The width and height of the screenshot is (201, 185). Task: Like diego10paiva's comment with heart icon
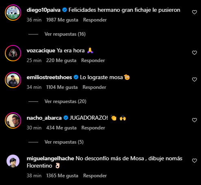195,12
